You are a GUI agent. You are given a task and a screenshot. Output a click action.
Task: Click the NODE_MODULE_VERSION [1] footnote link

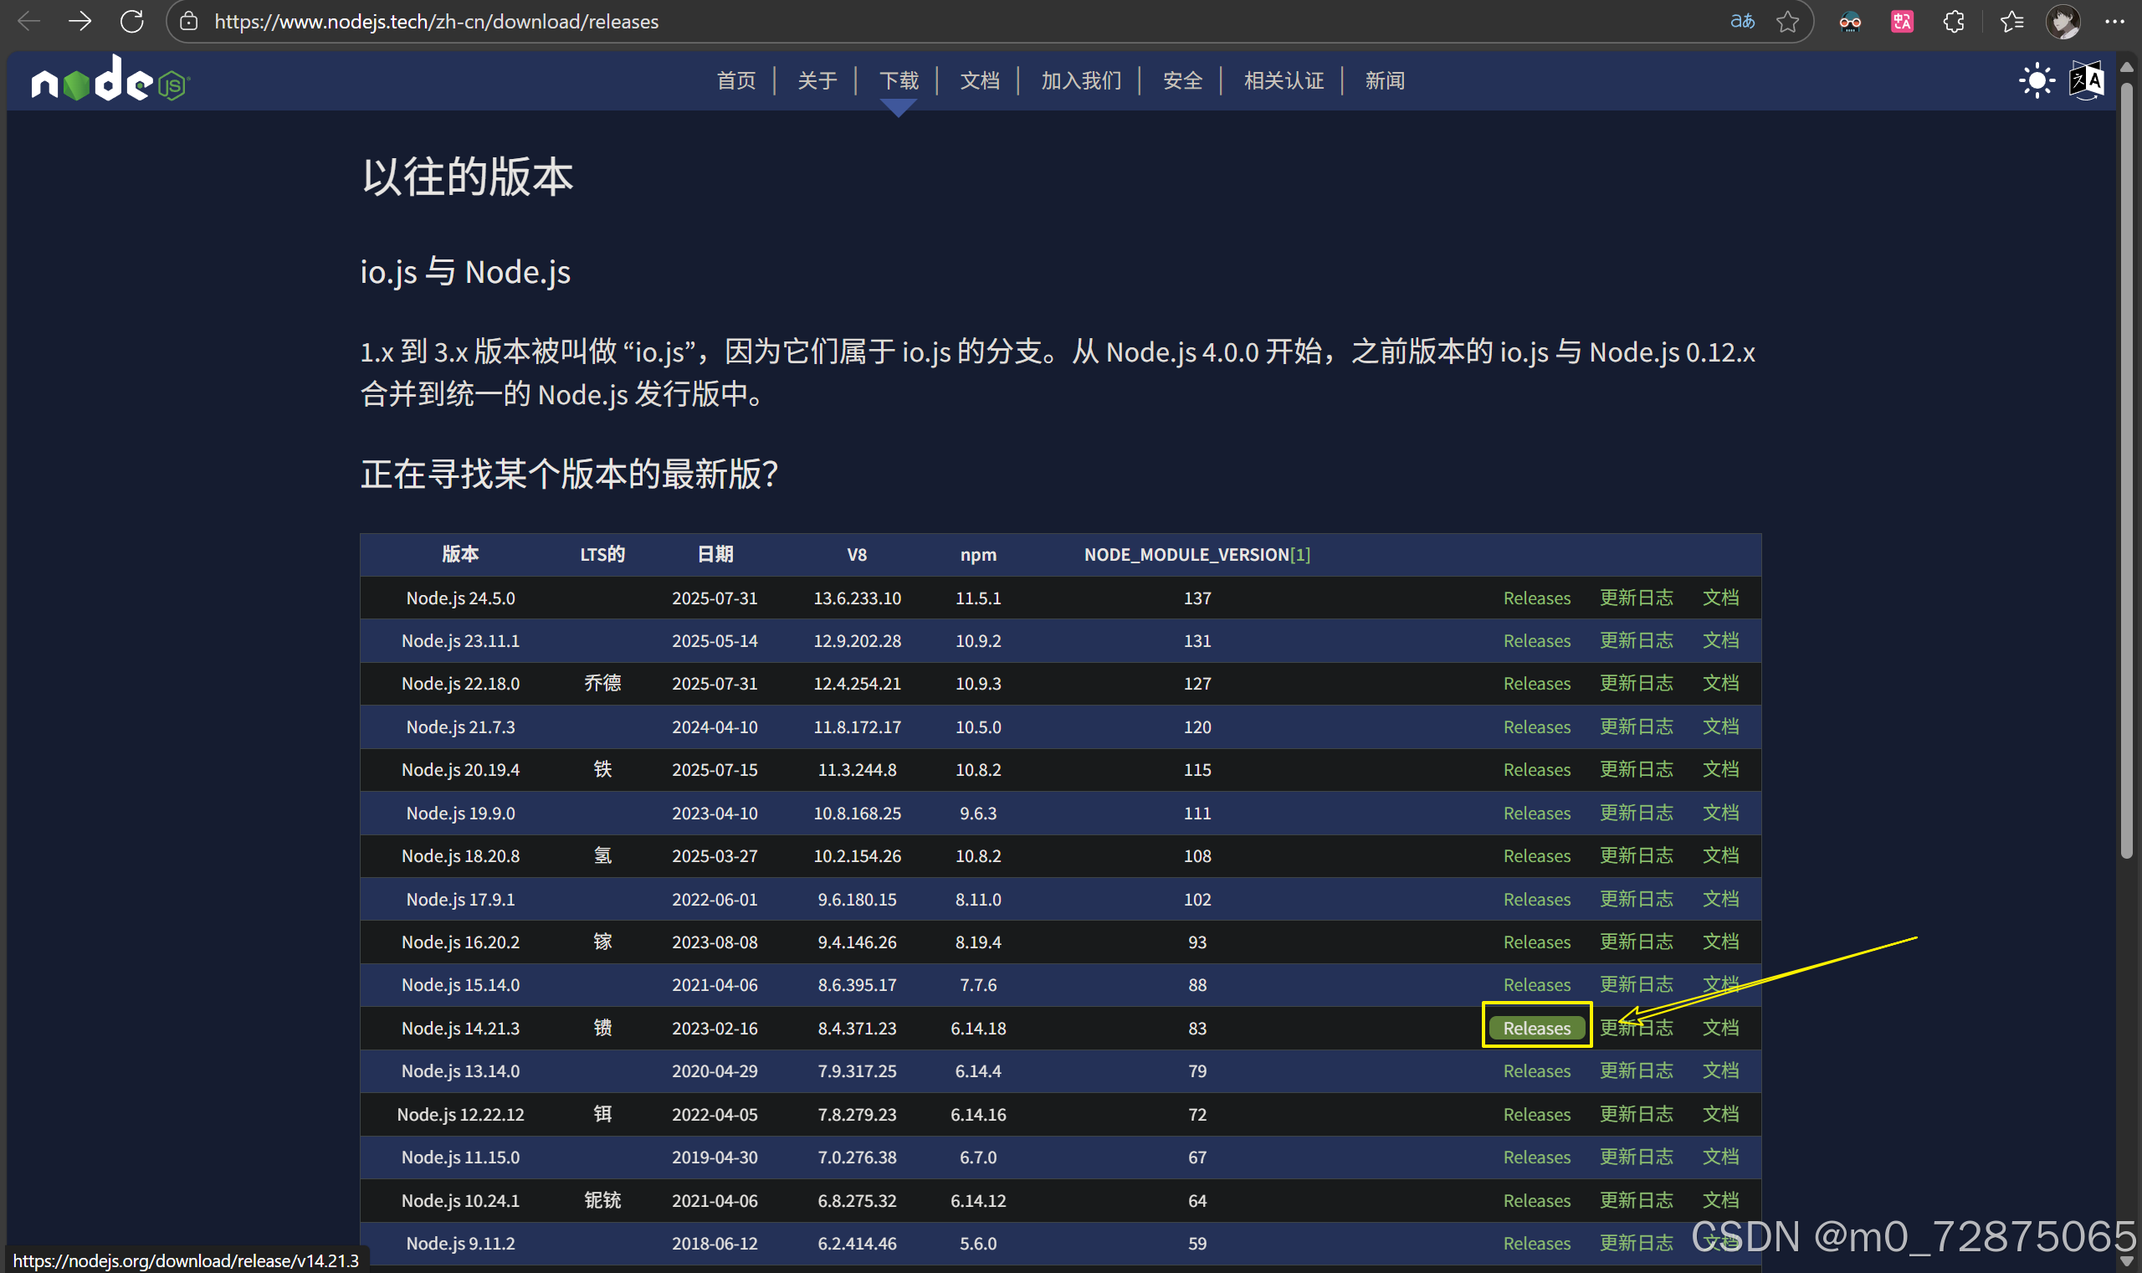(1300, 555)
